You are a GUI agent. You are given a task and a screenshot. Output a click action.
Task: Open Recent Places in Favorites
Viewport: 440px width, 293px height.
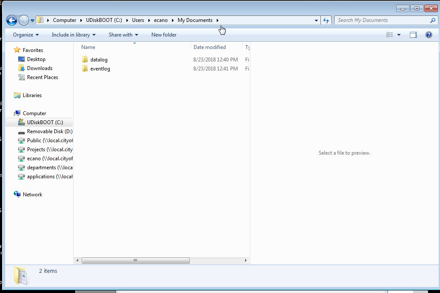[43, 77]
